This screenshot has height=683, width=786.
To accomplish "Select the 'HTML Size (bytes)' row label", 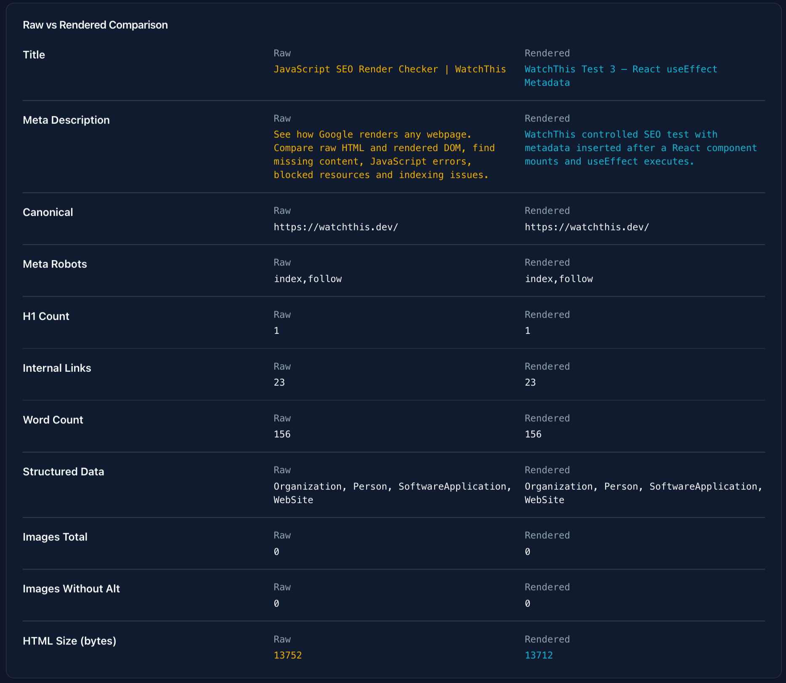I will click(x=69, y=641).
